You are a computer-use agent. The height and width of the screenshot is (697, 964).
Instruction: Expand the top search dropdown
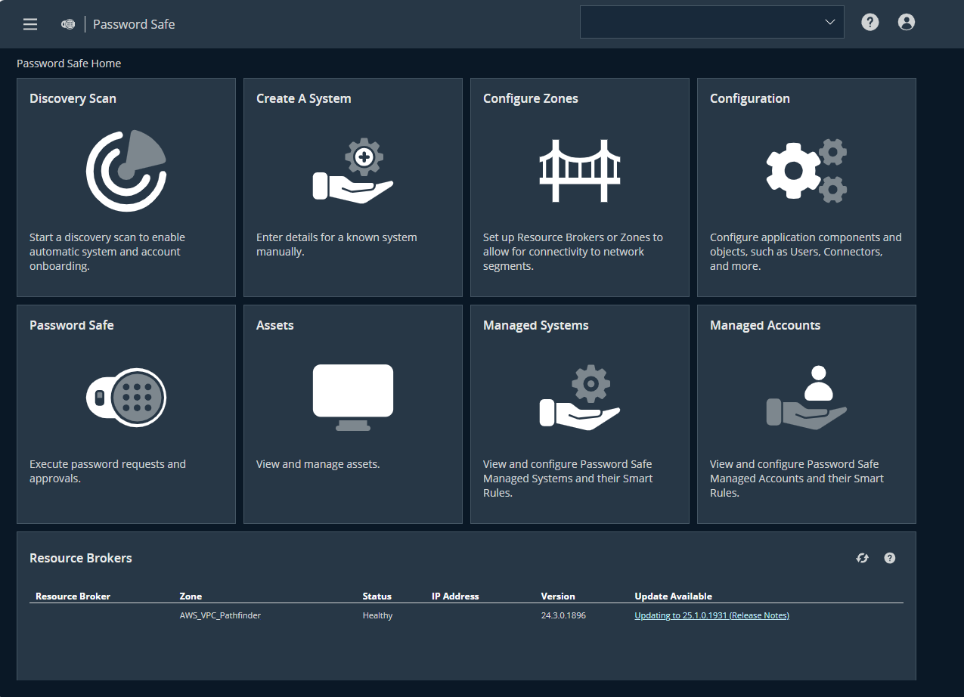[829, 22]
